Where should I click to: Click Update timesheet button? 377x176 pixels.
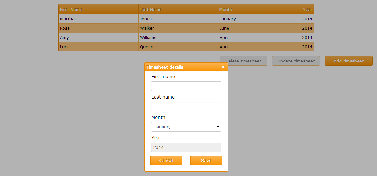[x=296, y=61]
